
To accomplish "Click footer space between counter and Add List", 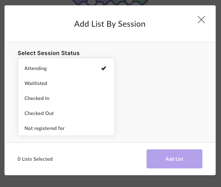I will coord(99,159).
